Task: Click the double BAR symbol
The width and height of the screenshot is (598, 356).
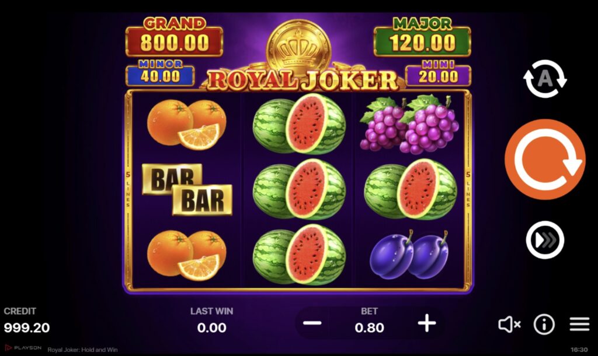Action: 187,189
